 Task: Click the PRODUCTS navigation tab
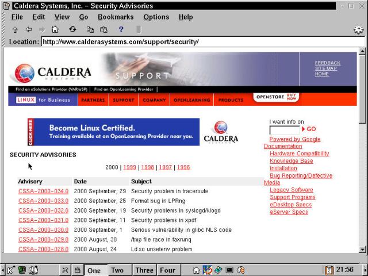[x=231, y=100]
